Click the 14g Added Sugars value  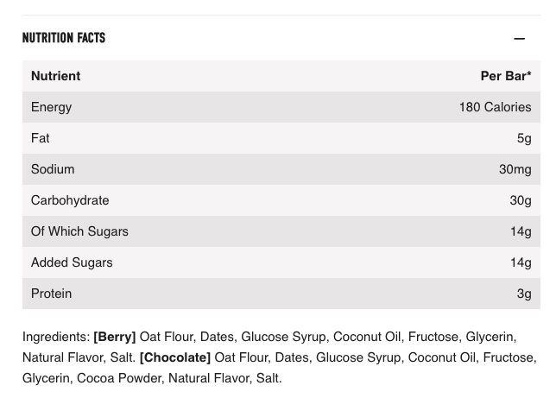520,262
